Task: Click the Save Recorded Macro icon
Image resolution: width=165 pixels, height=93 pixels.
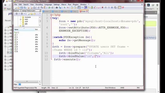Action: tap(115, 7)
